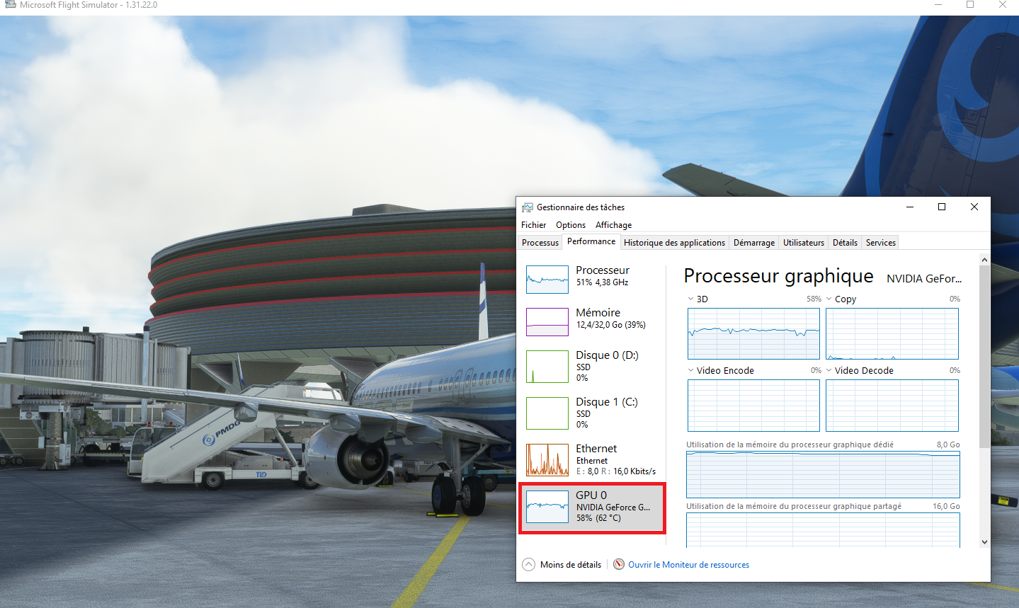The height and width of the screenshot is (608, 1019).
Task: Click the 8,0 Go dedicated memory value
Action: 948,444
